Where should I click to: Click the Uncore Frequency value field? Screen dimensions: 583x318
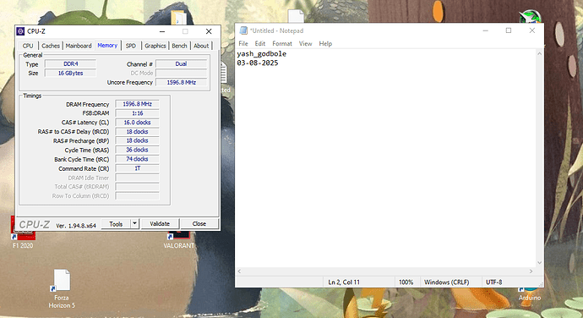[181, 82]
